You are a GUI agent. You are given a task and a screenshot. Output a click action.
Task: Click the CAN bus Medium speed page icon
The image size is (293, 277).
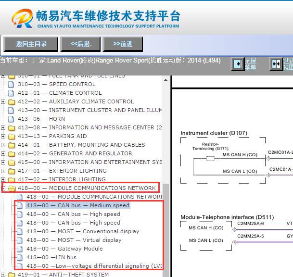point(20,206)
